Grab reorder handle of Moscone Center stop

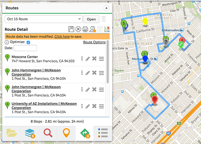pyautogui.click(x=101, y=59)
